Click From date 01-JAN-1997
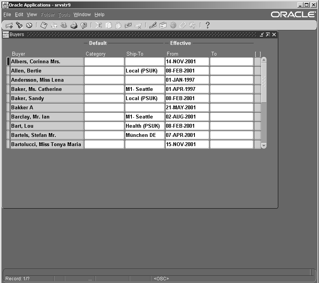The height and width of the screenshot is (283, 319). click(187, 80)
